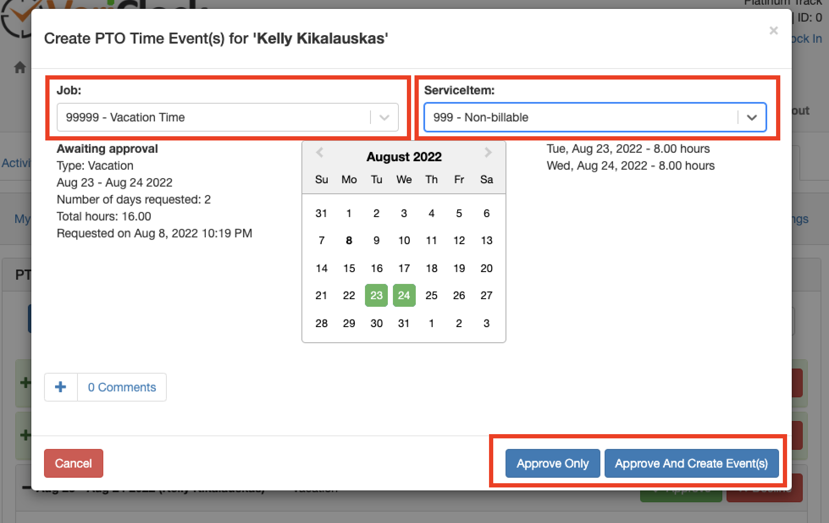This screenshot has height=523, width=829.
Task: Click the August 2022 month header
Action: point(404,157)
